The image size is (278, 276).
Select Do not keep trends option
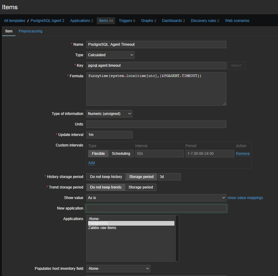(106, 187)
